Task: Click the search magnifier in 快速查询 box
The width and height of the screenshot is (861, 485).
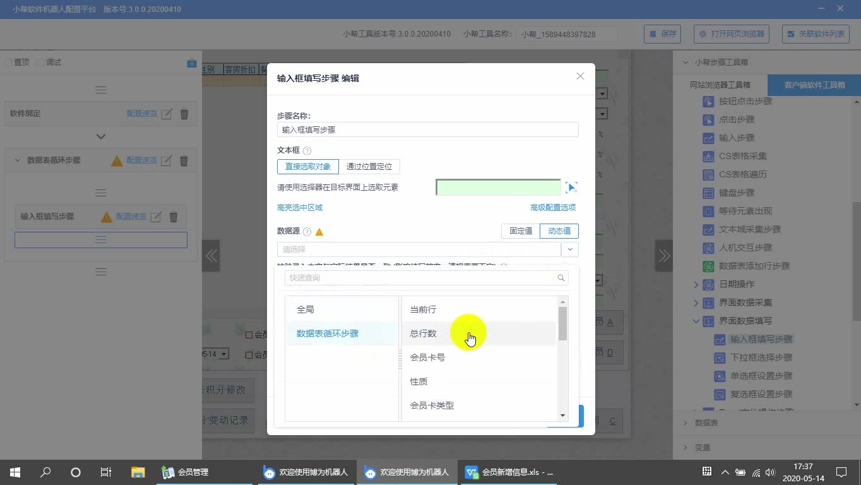Action: (561, 278)
